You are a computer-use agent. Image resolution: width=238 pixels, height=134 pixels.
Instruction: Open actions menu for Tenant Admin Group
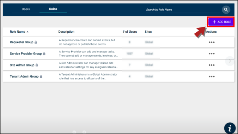click(212, 76)
